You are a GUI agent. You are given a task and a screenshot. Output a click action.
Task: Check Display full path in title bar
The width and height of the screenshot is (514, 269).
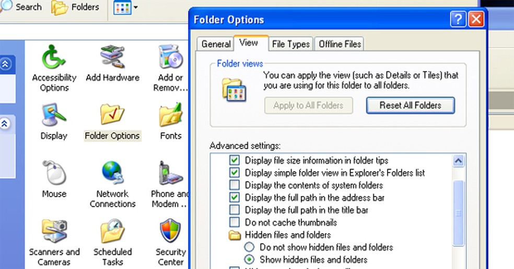(x=235, y=210)
